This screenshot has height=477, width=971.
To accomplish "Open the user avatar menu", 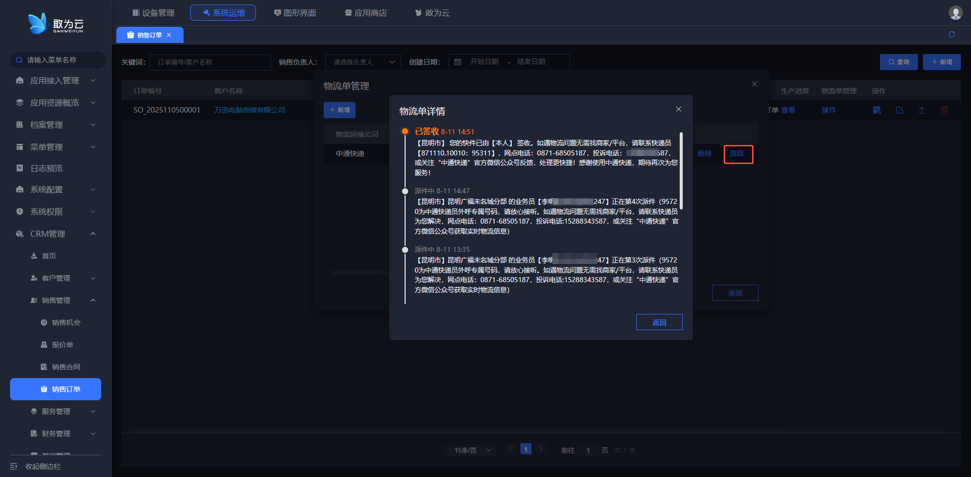I will [x=955, y=13].
